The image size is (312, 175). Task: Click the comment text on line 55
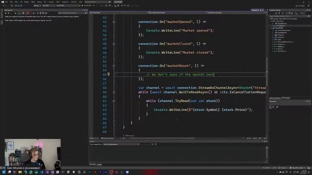click(x=180, y=74)
